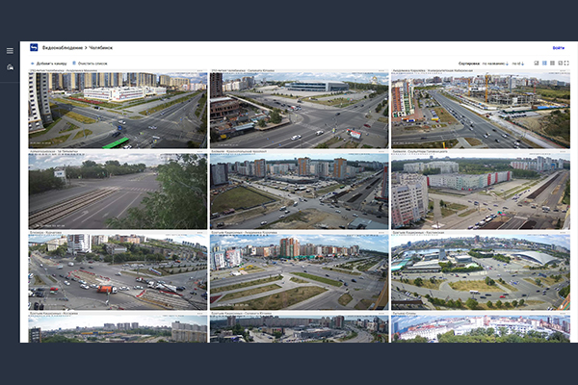Screen dimensions: 578x385
Task: Sort cameras 'по названию'
Action: click(x=495, y=64)
